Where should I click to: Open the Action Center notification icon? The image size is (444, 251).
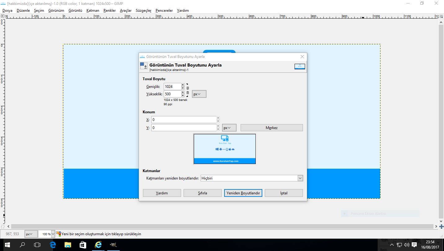coord(414,245)
